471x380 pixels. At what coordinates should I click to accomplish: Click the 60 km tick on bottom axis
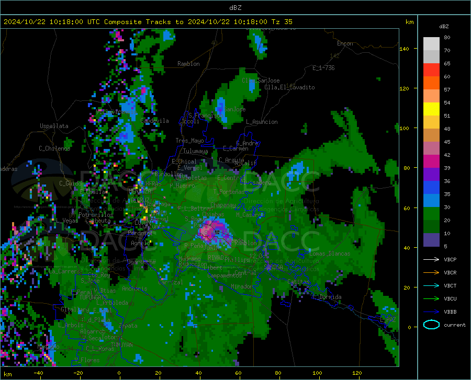pyautogui.click(x=238, y=373)
